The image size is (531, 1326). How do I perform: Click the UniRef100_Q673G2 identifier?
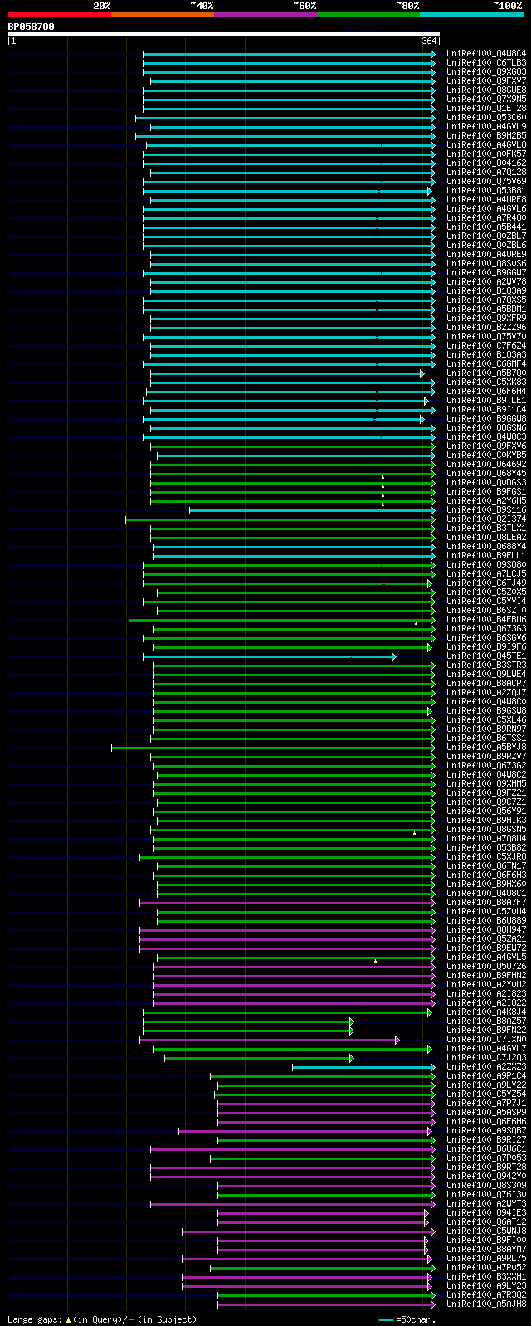click(486, 765)
